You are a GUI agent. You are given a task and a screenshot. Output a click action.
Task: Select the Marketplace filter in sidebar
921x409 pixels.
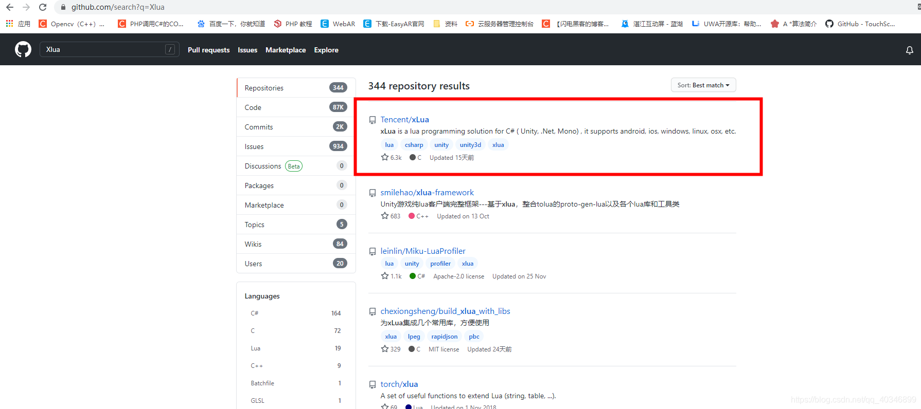coord(296,205)
